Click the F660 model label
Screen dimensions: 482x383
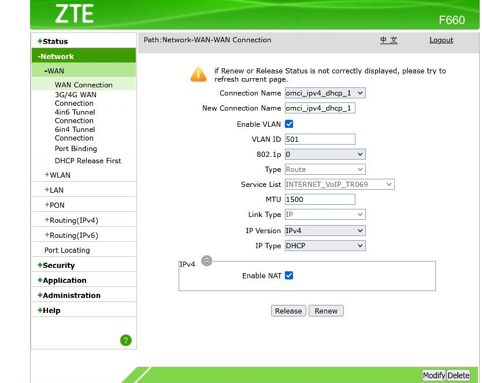[451, 20]
